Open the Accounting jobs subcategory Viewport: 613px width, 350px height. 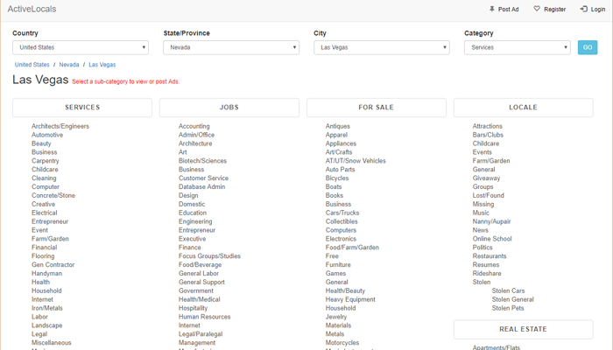(x=194, y=126)
